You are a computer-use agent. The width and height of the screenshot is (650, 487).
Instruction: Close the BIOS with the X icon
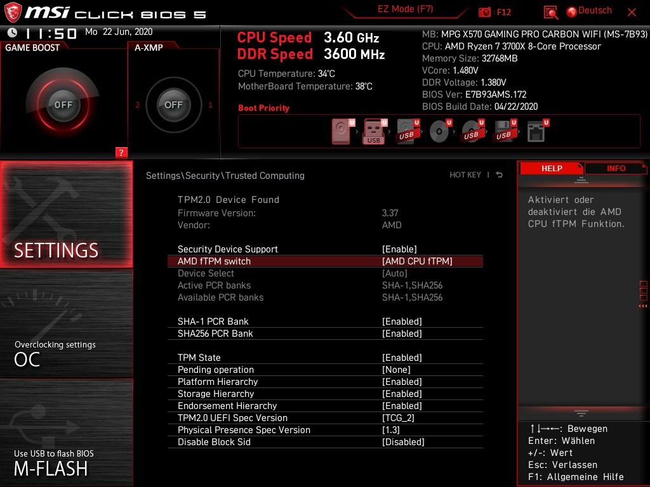(632, 13)
